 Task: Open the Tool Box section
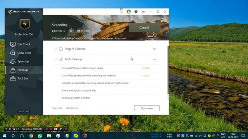tap(24, 78)
